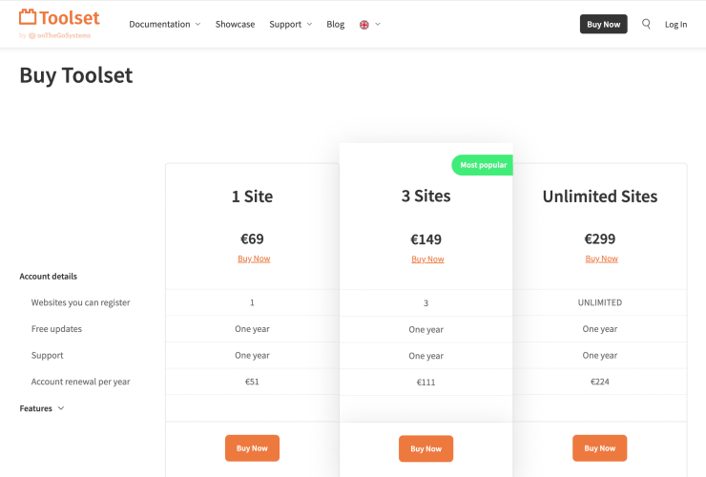
Task: Click the onTheGoSystems byline under logo
Action: 59,35
